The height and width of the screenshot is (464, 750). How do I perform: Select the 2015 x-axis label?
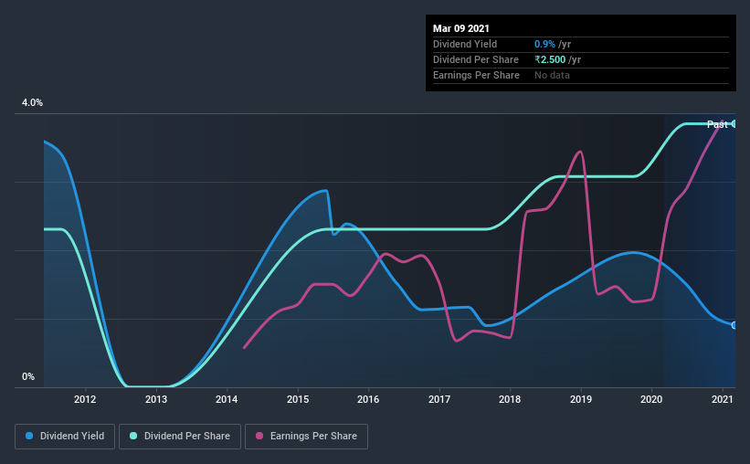point(298,399)
